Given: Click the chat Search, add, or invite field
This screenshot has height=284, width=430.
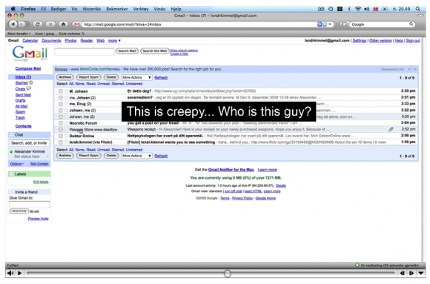Looking at the screenshot, I should [x=30, y=143].
